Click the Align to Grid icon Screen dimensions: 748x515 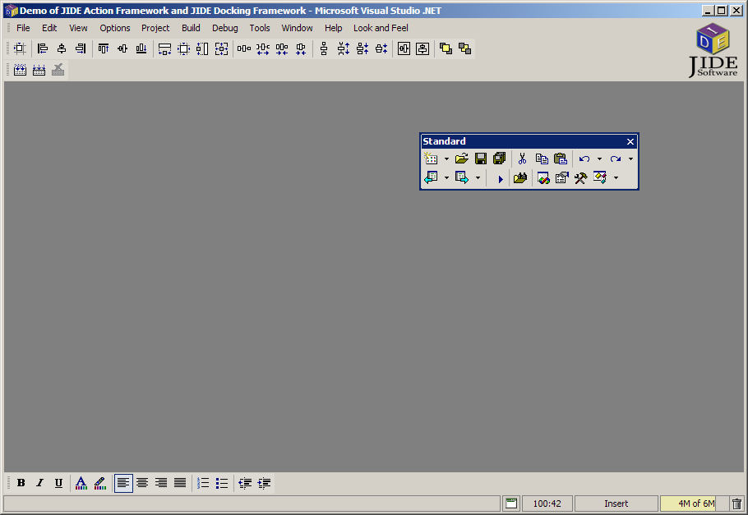pyautogui.click(x=20, y=48)
